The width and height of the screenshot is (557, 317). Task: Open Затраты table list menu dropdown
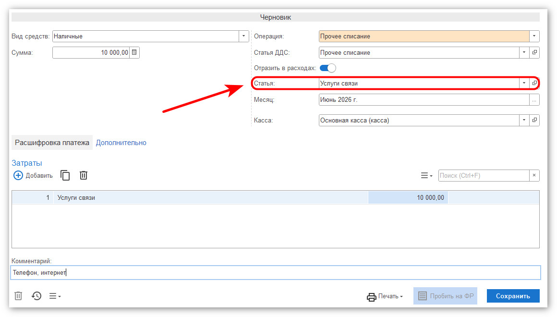click(x=426, y=176)
